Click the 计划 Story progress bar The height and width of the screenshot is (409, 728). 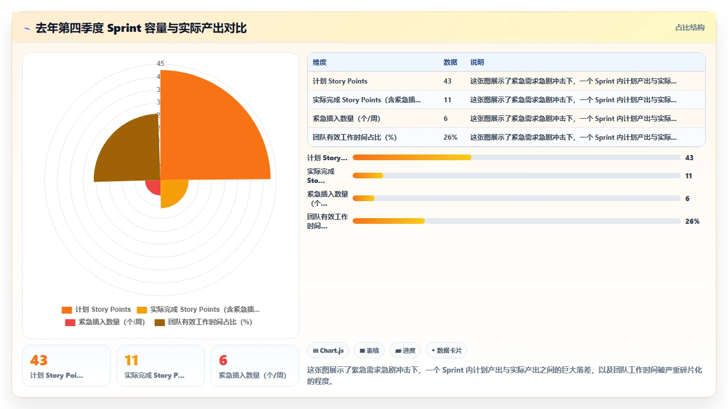pos(516,157)
